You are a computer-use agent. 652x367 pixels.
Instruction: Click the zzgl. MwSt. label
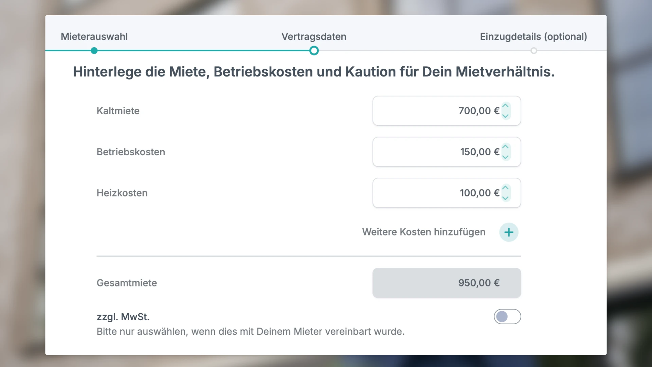coord(123,317)
